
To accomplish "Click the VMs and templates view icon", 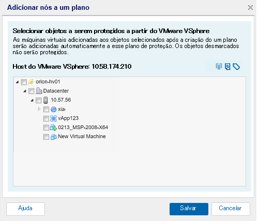I will 227,67.
